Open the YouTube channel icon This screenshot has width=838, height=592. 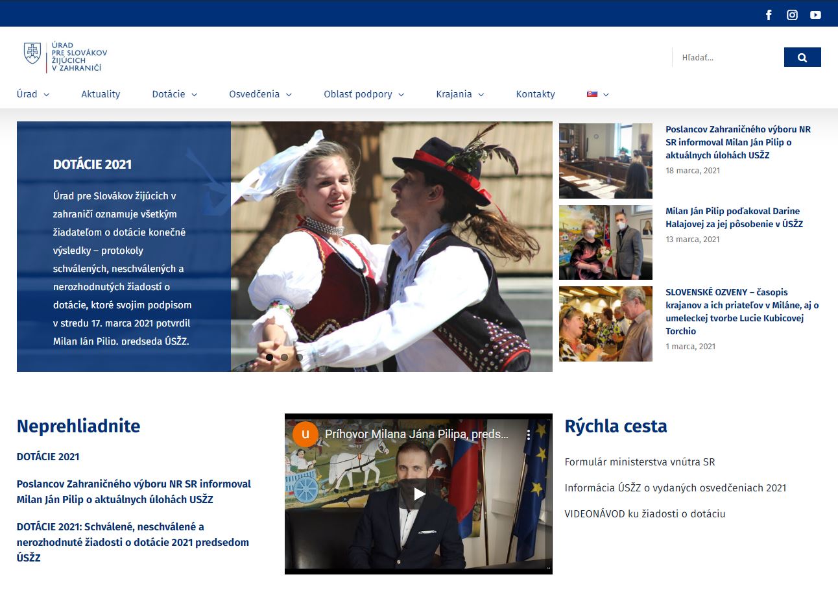815,15
